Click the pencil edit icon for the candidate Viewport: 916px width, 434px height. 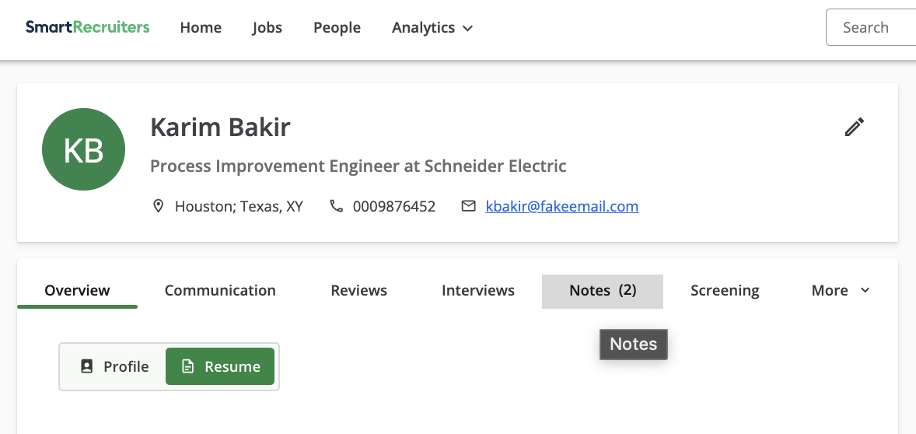tap(854, 128)
